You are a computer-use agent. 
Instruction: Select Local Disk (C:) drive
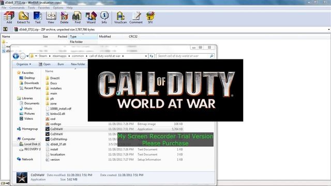click(x=30, y=144)
